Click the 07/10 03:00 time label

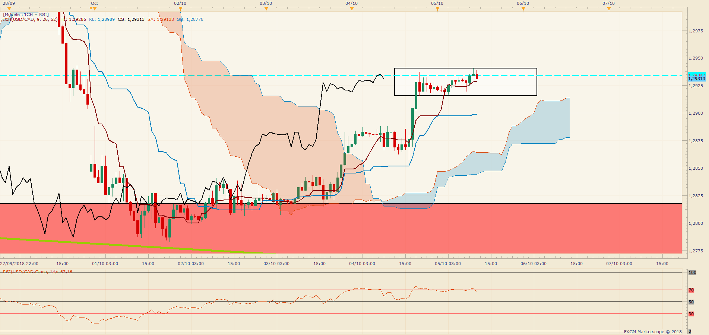pyautogui.click(x=619, y=264)
